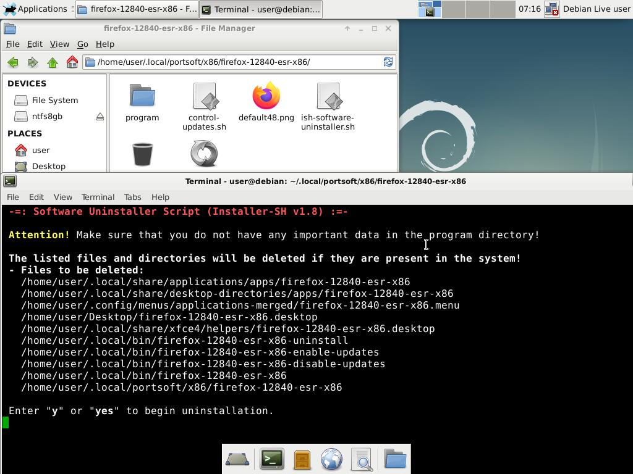The image size is (633, 474).
Task: Eject the ntfs8gb volume
Action: [x=100, y=117]
